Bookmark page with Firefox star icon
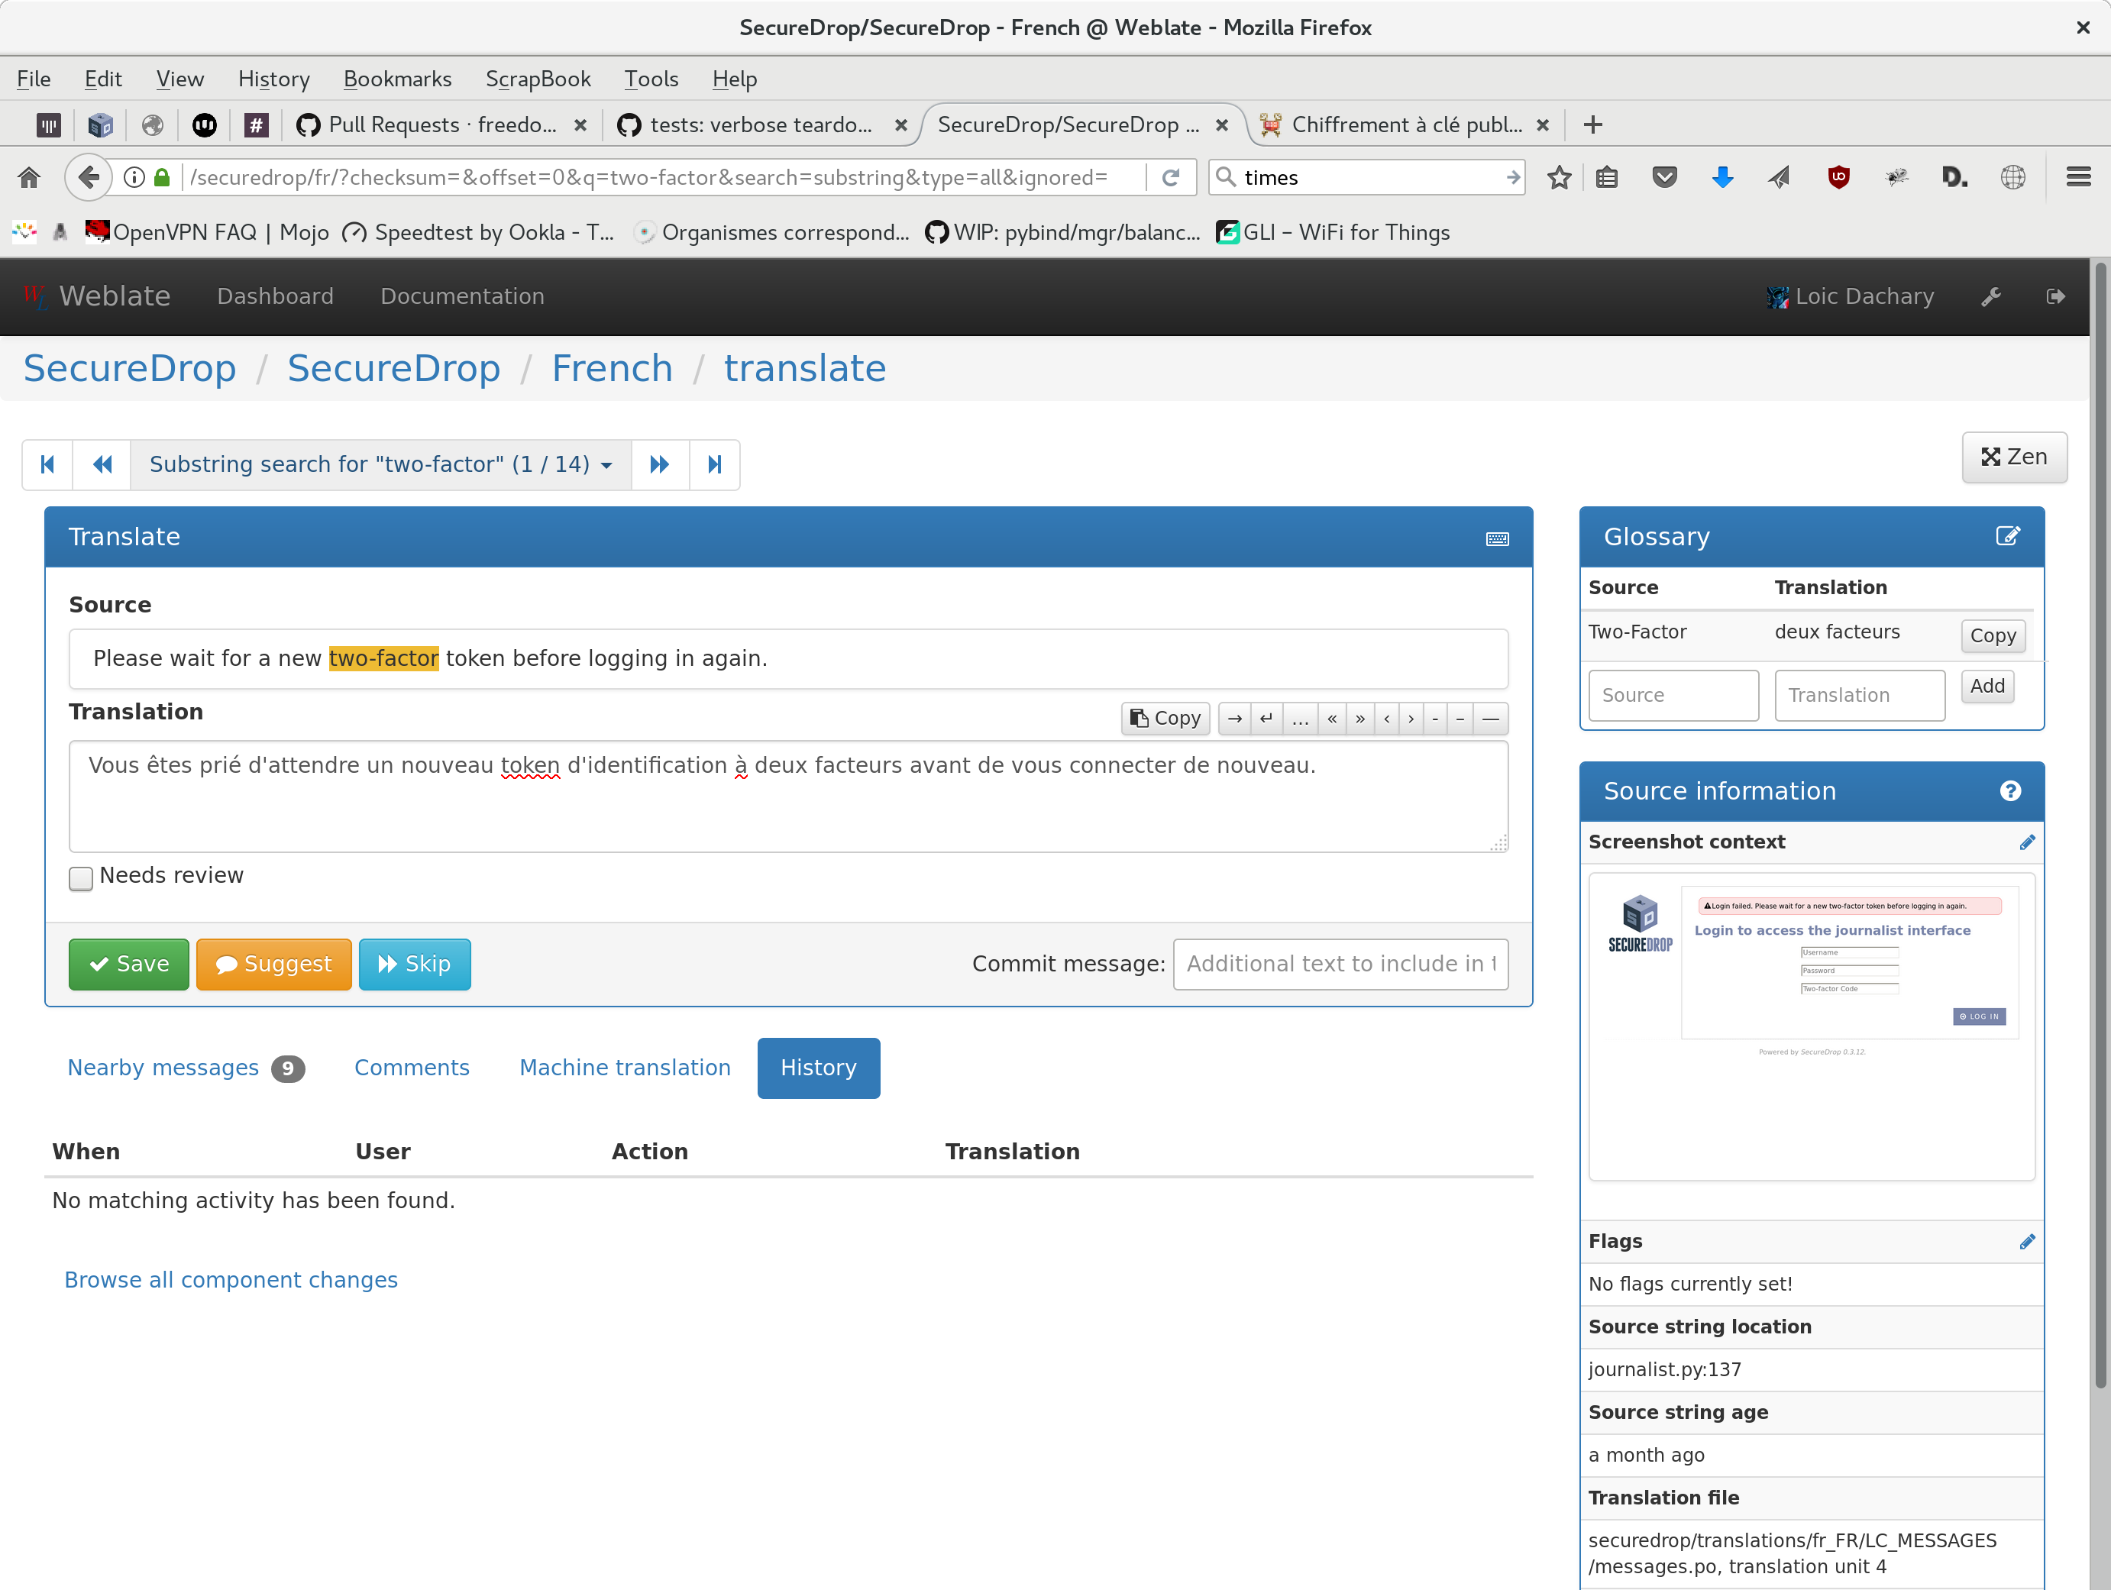This screenshot has width=2111, height=1590. coord(1560,177)
